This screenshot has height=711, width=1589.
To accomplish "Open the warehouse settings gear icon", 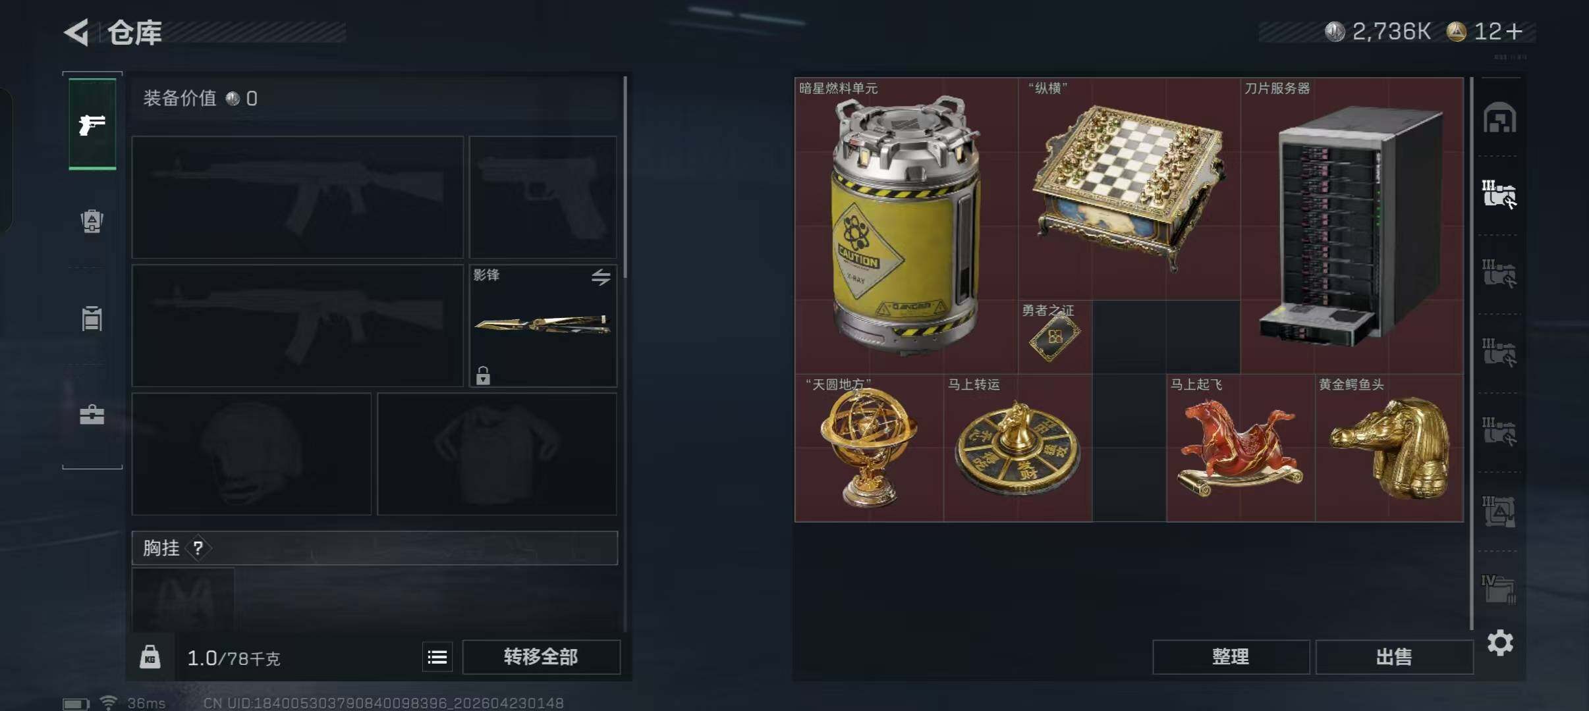I will tap(1500, 643).
